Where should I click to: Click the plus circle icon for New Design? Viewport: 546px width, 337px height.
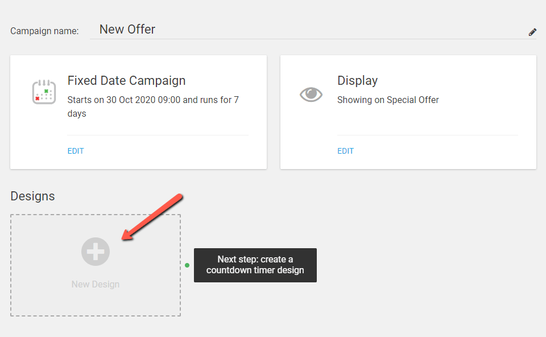[96, 252]
